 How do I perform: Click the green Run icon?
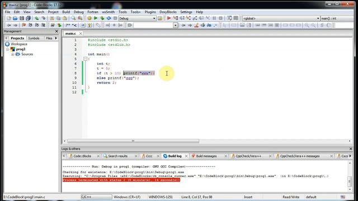point(96,18)
